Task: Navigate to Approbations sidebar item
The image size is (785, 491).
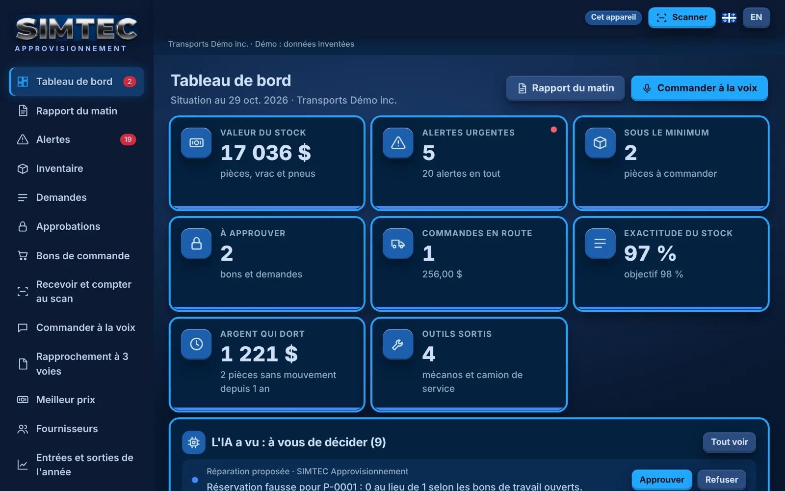Action: (77, 226)
